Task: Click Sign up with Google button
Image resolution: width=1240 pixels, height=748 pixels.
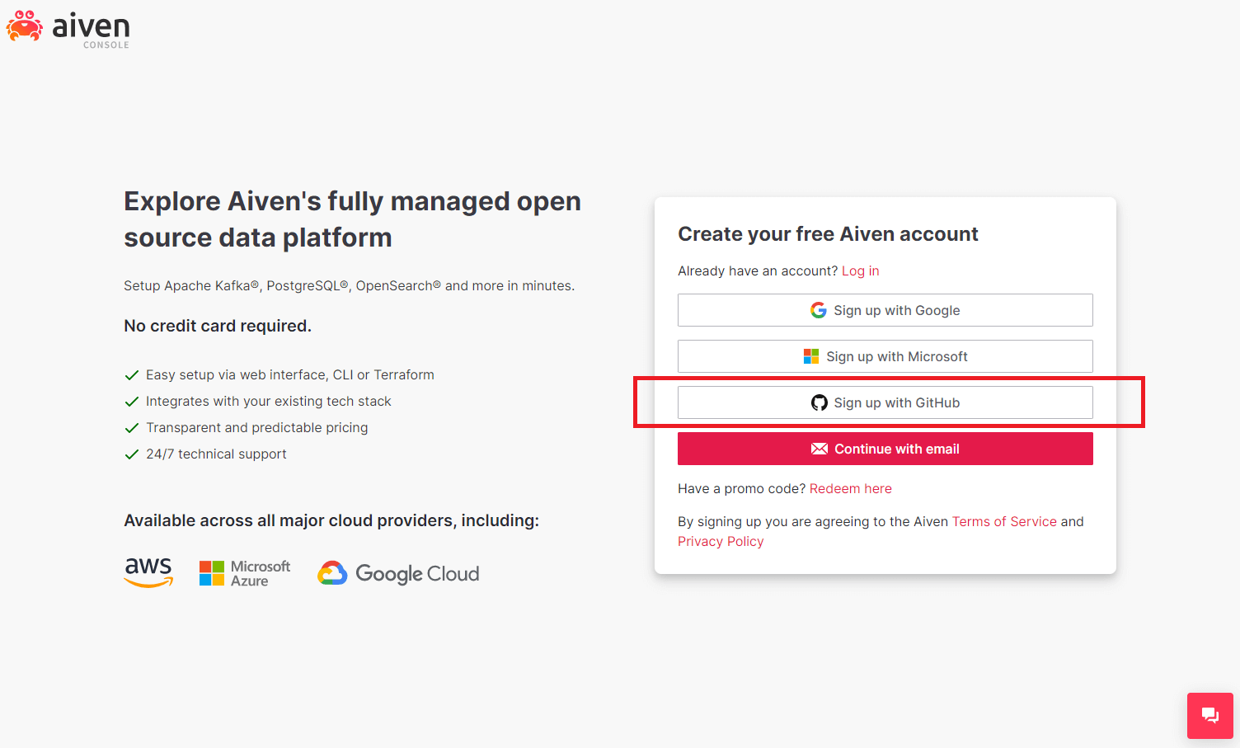Action: [x=885, y=310]
